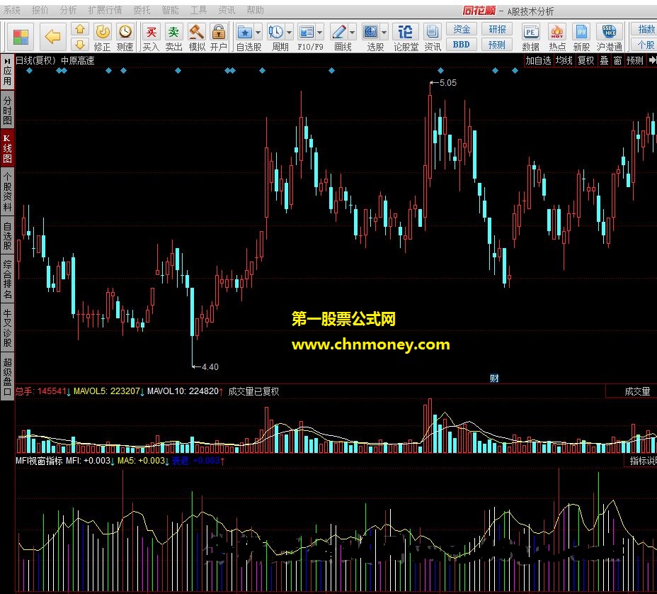Click the right arrow beside 预测 button
The width and height of the screenshot is (657, 594).
(652, 60)
